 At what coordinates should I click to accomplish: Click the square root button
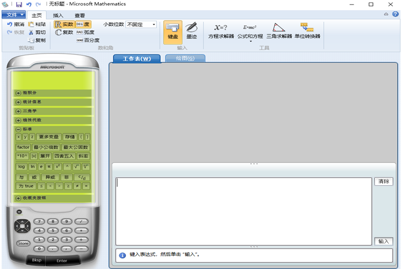77,167
